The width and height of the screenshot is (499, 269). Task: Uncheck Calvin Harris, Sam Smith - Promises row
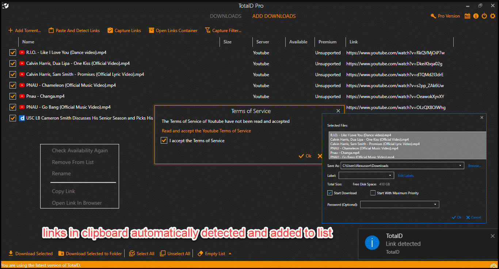(13, 74)
